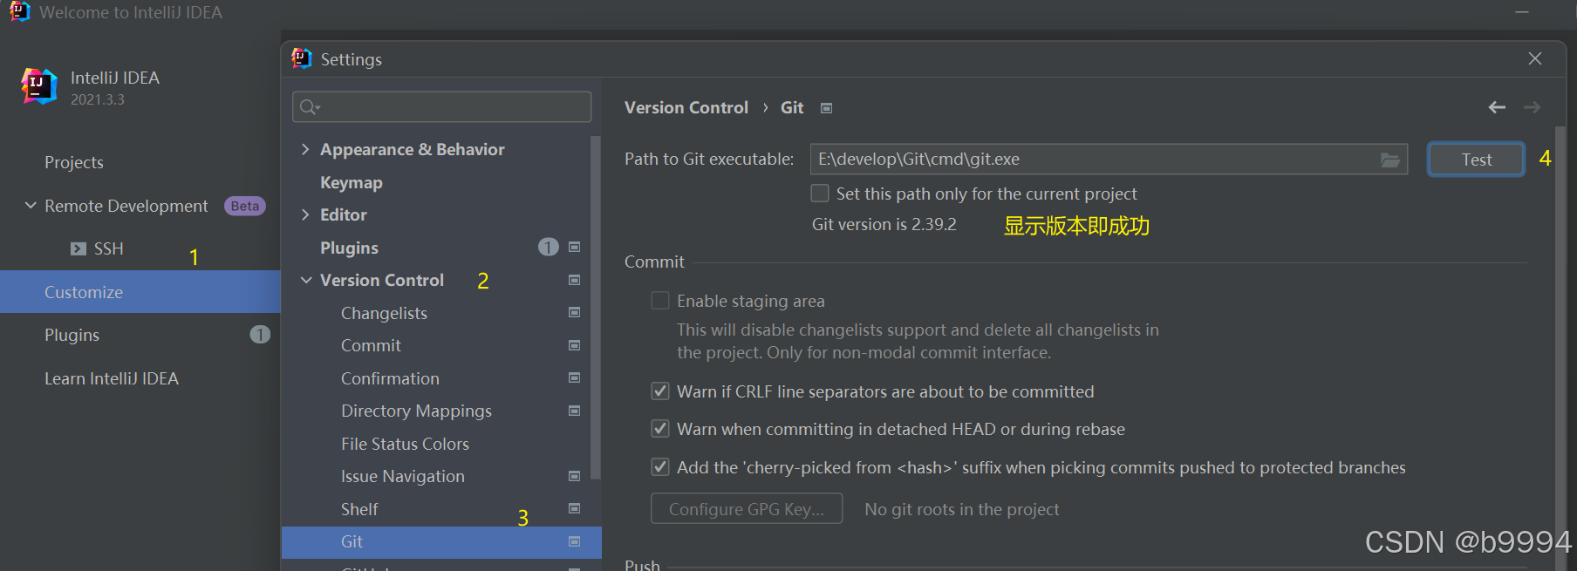Viewport: 1577px width, 571px height.
Task: Click the update badge on Plugins in Settings tree
Action: coord(548,247)
